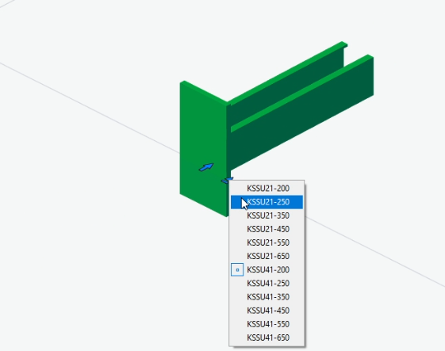Click the top flange of the channel arm
Screen dimensions: 445x351
tap(286, 73)
